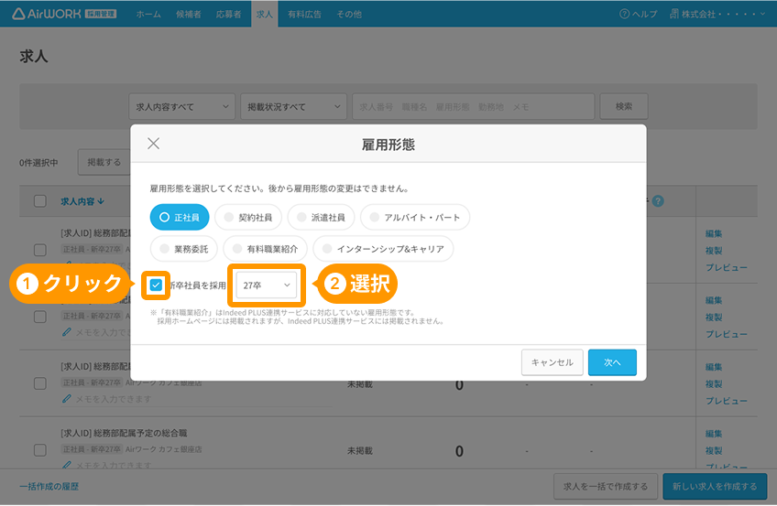Select 正社員 employment type
The width and height of the screenshot is (777, 506).
[180, 217]
